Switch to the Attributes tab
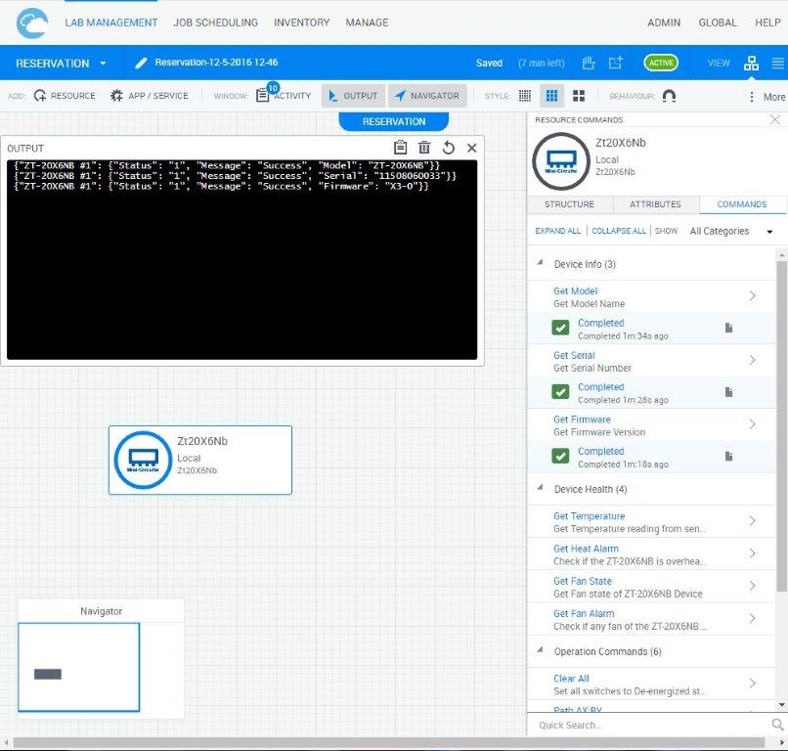This screenshot has width=788, height=751. point(655,204)
